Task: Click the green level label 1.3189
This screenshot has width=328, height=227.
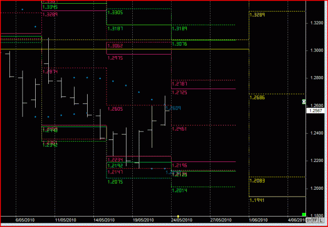Action: coord(179,29)
